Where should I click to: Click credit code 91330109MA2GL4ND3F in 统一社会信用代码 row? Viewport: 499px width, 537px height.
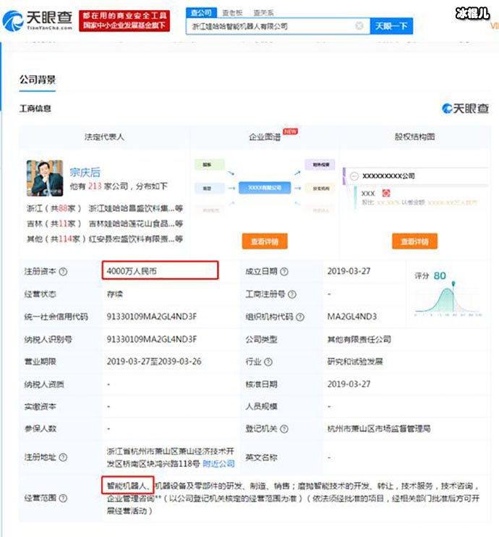(151, 317)
